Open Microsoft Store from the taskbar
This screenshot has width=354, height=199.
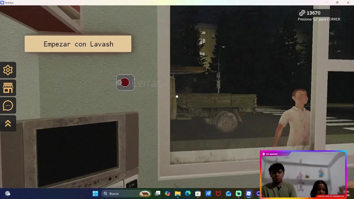(198, 193)
